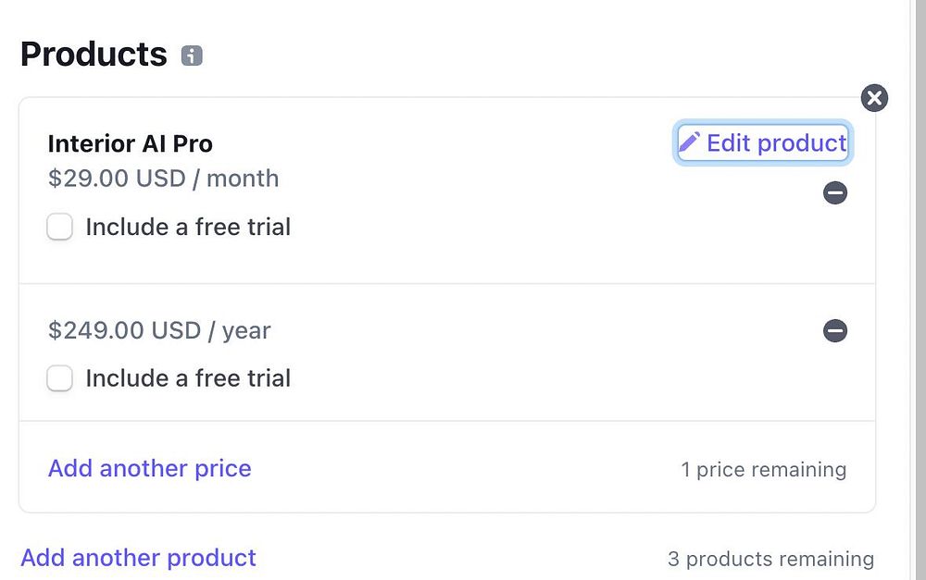Image resolution: width=926 pixels, height=580 pixels.
Task: Click the "Edit product" button text
Action: pos(776,142)
